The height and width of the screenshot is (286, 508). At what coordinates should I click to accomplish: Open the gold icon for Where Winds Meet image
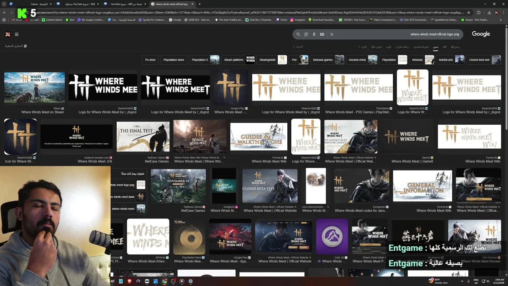20,136
